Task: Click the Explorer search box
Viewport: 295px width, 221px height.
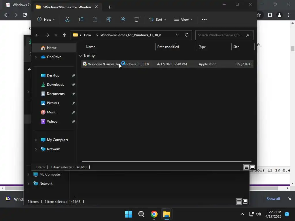Action: point(224,35)
